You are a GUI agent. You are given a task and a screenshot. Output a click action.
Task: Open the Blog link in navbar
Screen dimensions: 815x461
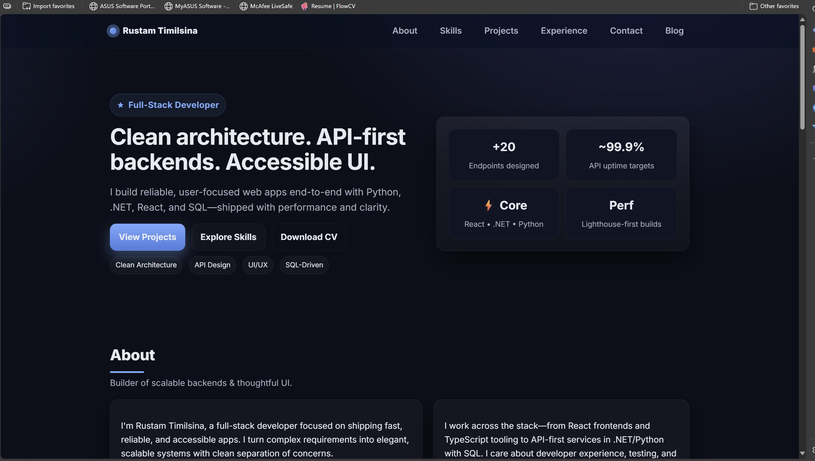[674, 31]
